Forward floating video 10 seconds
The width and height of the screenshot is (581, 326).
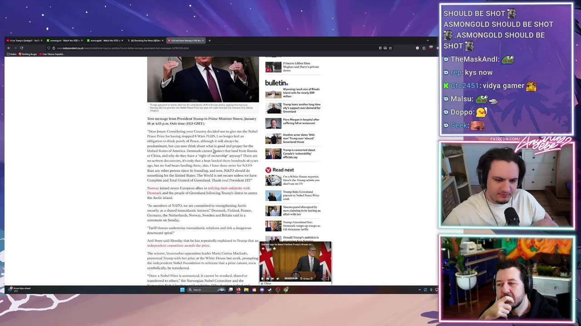tap(311, 278)
